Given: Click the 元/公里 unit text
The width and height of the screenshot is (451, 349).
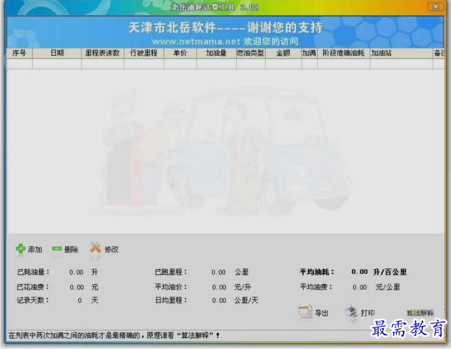Looking at the screenshot, I should [x=388, y=287].
